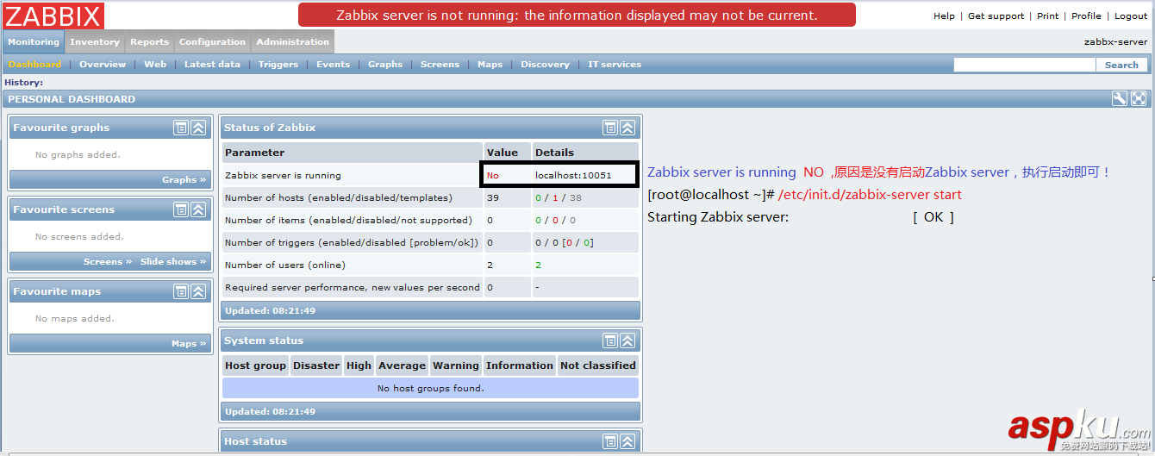Open the Triggers submenu item
Viewport: 1155px width, 456px height.
click(278, 65)
